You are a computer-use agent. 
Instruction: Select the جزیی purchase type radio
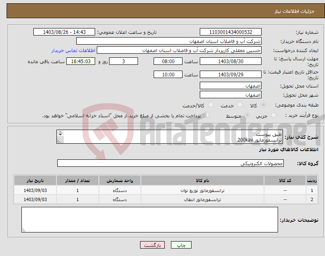tap(274, 115)
